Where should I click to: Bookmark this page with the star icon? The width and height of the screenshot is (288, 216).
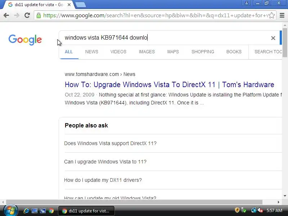(x=271, y=15)
